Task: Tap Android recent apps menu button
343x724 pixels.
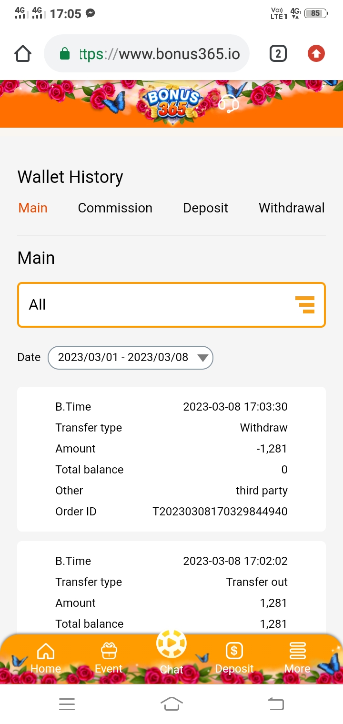Action: click(67, 704)
